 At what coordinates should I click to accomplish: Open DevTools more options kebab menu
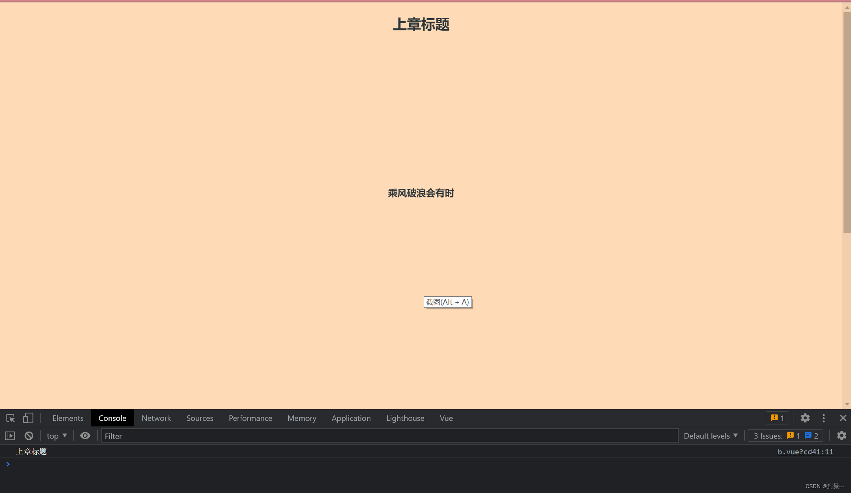pos(823,418)
